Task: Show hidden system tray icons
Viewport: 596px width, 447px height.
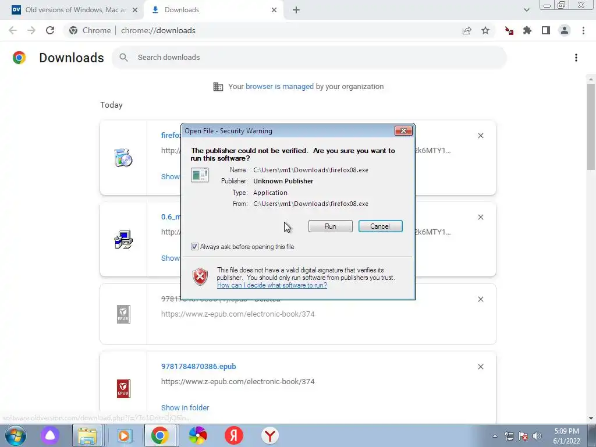Action: (495, 436)
